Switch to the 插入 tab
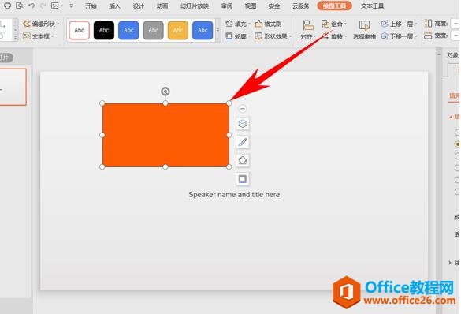461x314 pixels. [x=114, y=6]
